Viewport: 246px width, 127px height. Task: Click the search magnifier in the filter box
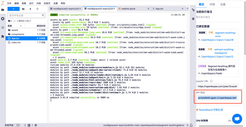point(43,15)
